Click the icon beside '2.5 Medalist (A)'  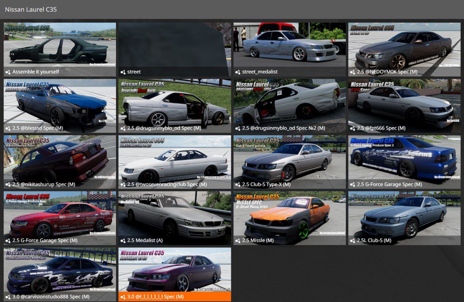click(123, 241)
